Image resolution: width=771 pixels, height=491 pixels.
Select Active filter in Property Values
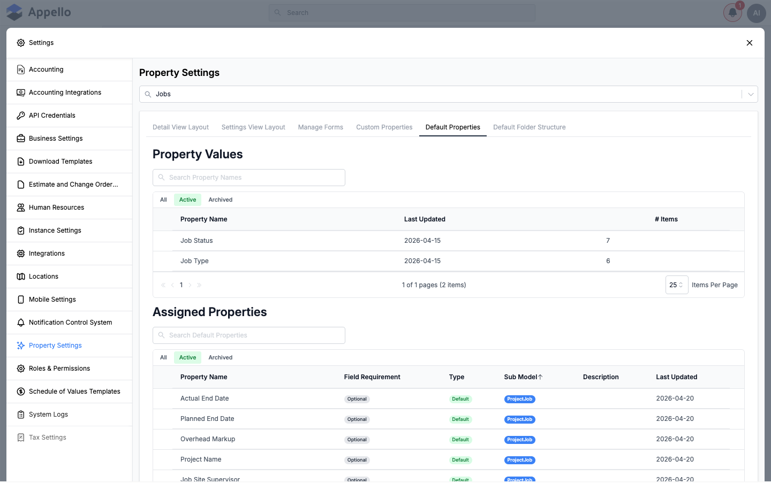click(187, 200)
